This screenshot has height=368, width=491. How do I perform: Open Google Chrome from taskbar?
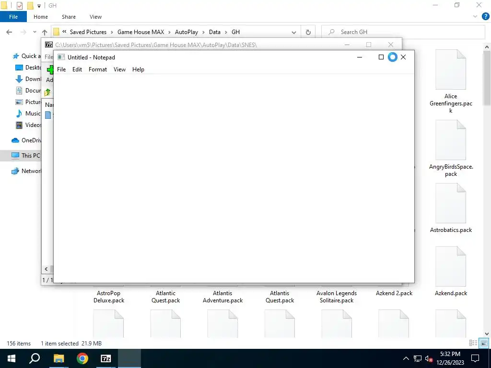pyautogui.click(x=82, y=358)
